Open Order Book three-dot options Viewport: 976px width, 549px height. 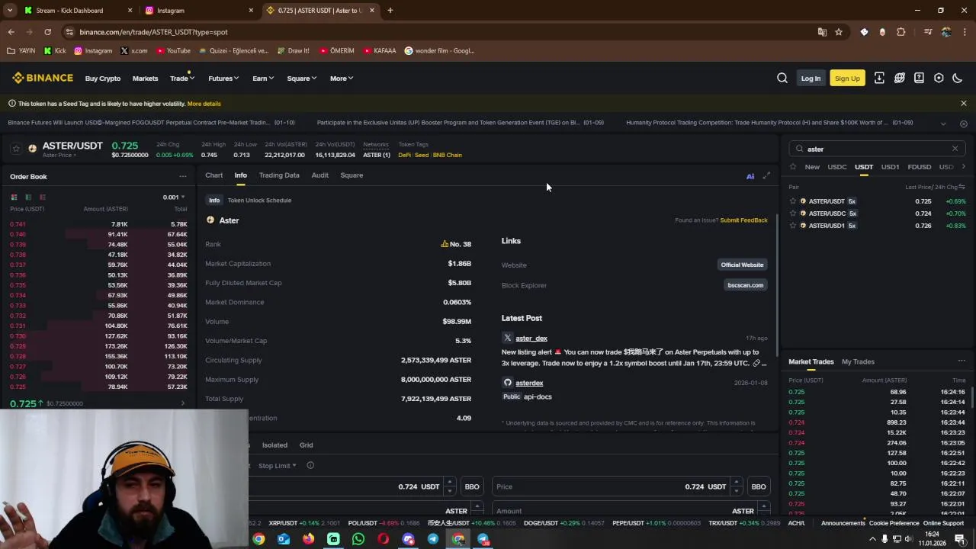tap(182, 176)
